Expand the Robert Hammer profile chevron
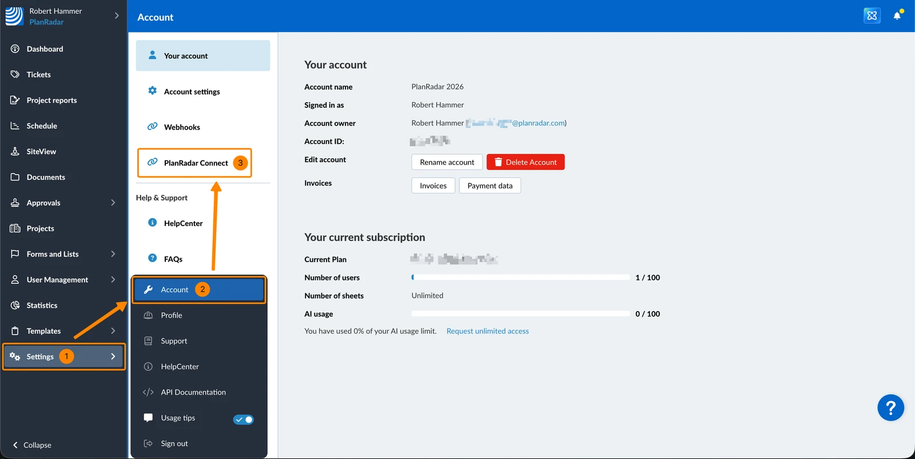Image resolution: width=915 pixels, height=459 pixels. click(x=117, y=15)
